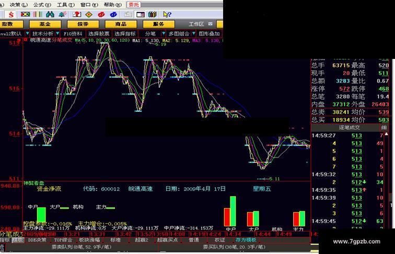The image size is (395, 254).
Task: Open the 窗口(W) menu
Action: (x=89, y=5)
